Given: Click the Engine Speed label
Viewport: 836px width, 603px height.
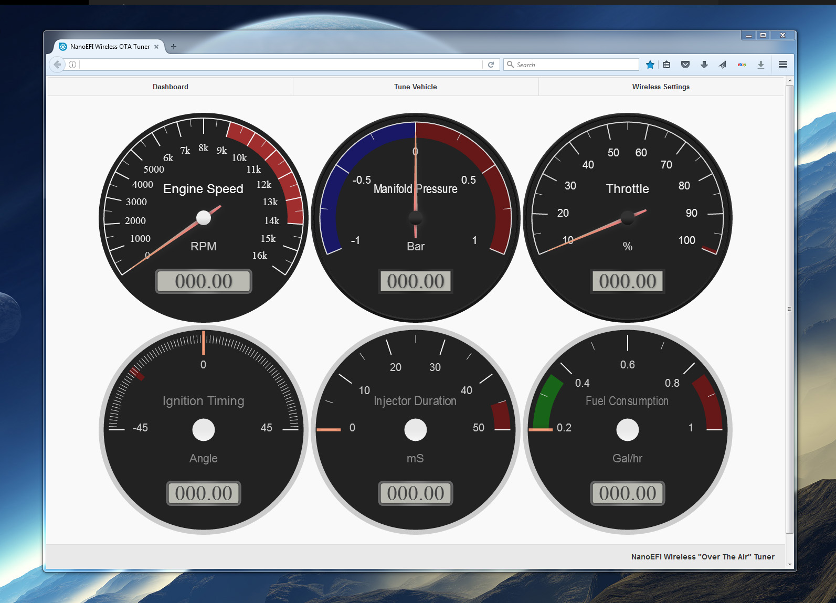Looking at the screenshot, I should (x=204, y=189).
